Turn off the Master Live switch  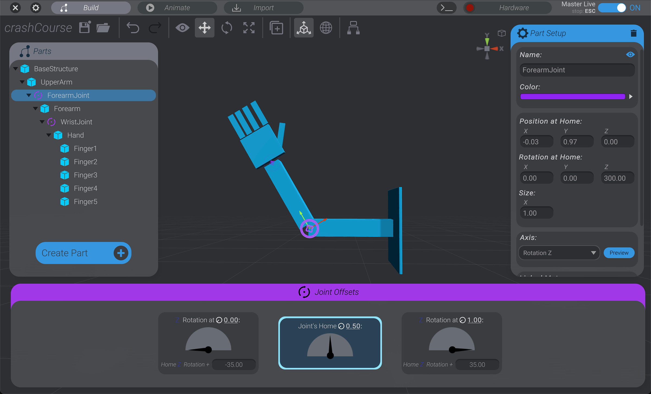coord(612,8)
